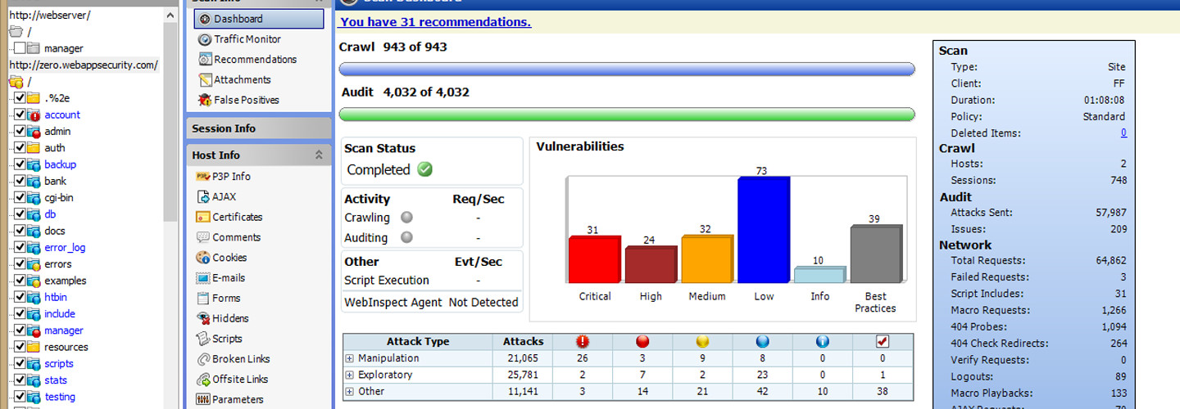Collapse the Host Info section

[x=319, y=155]
